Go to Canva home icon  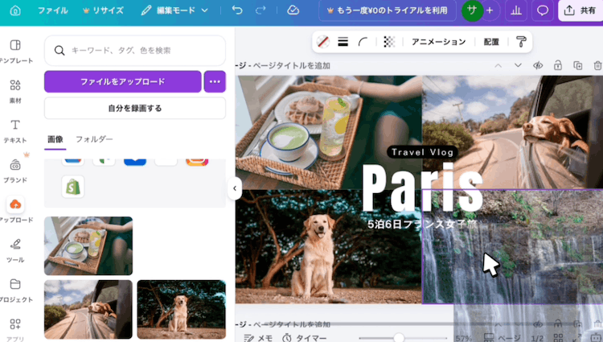(x=15, y=10)
